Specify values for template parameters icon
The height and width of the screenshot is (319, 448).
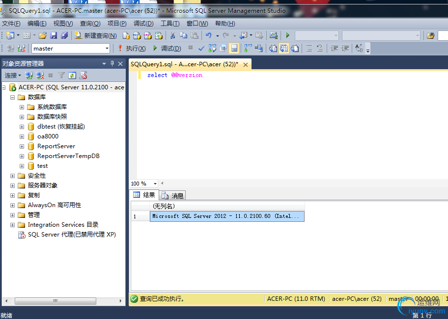pyautogui.click(x=359, y=49)
